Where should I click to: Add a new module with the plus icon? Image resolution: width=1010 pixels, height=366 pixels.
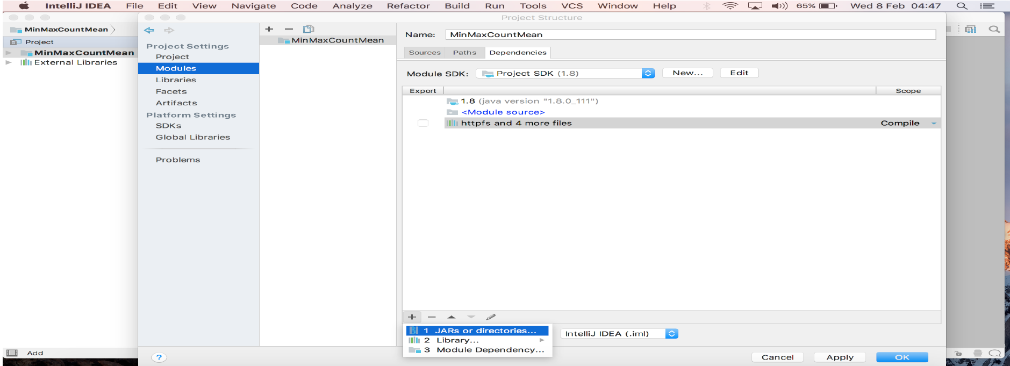(x=269, y=29)
